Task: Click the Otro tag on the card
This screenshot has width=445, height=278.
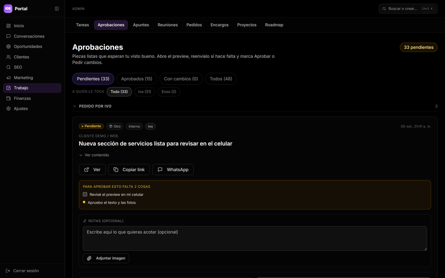Action: (x=115, y=126)
